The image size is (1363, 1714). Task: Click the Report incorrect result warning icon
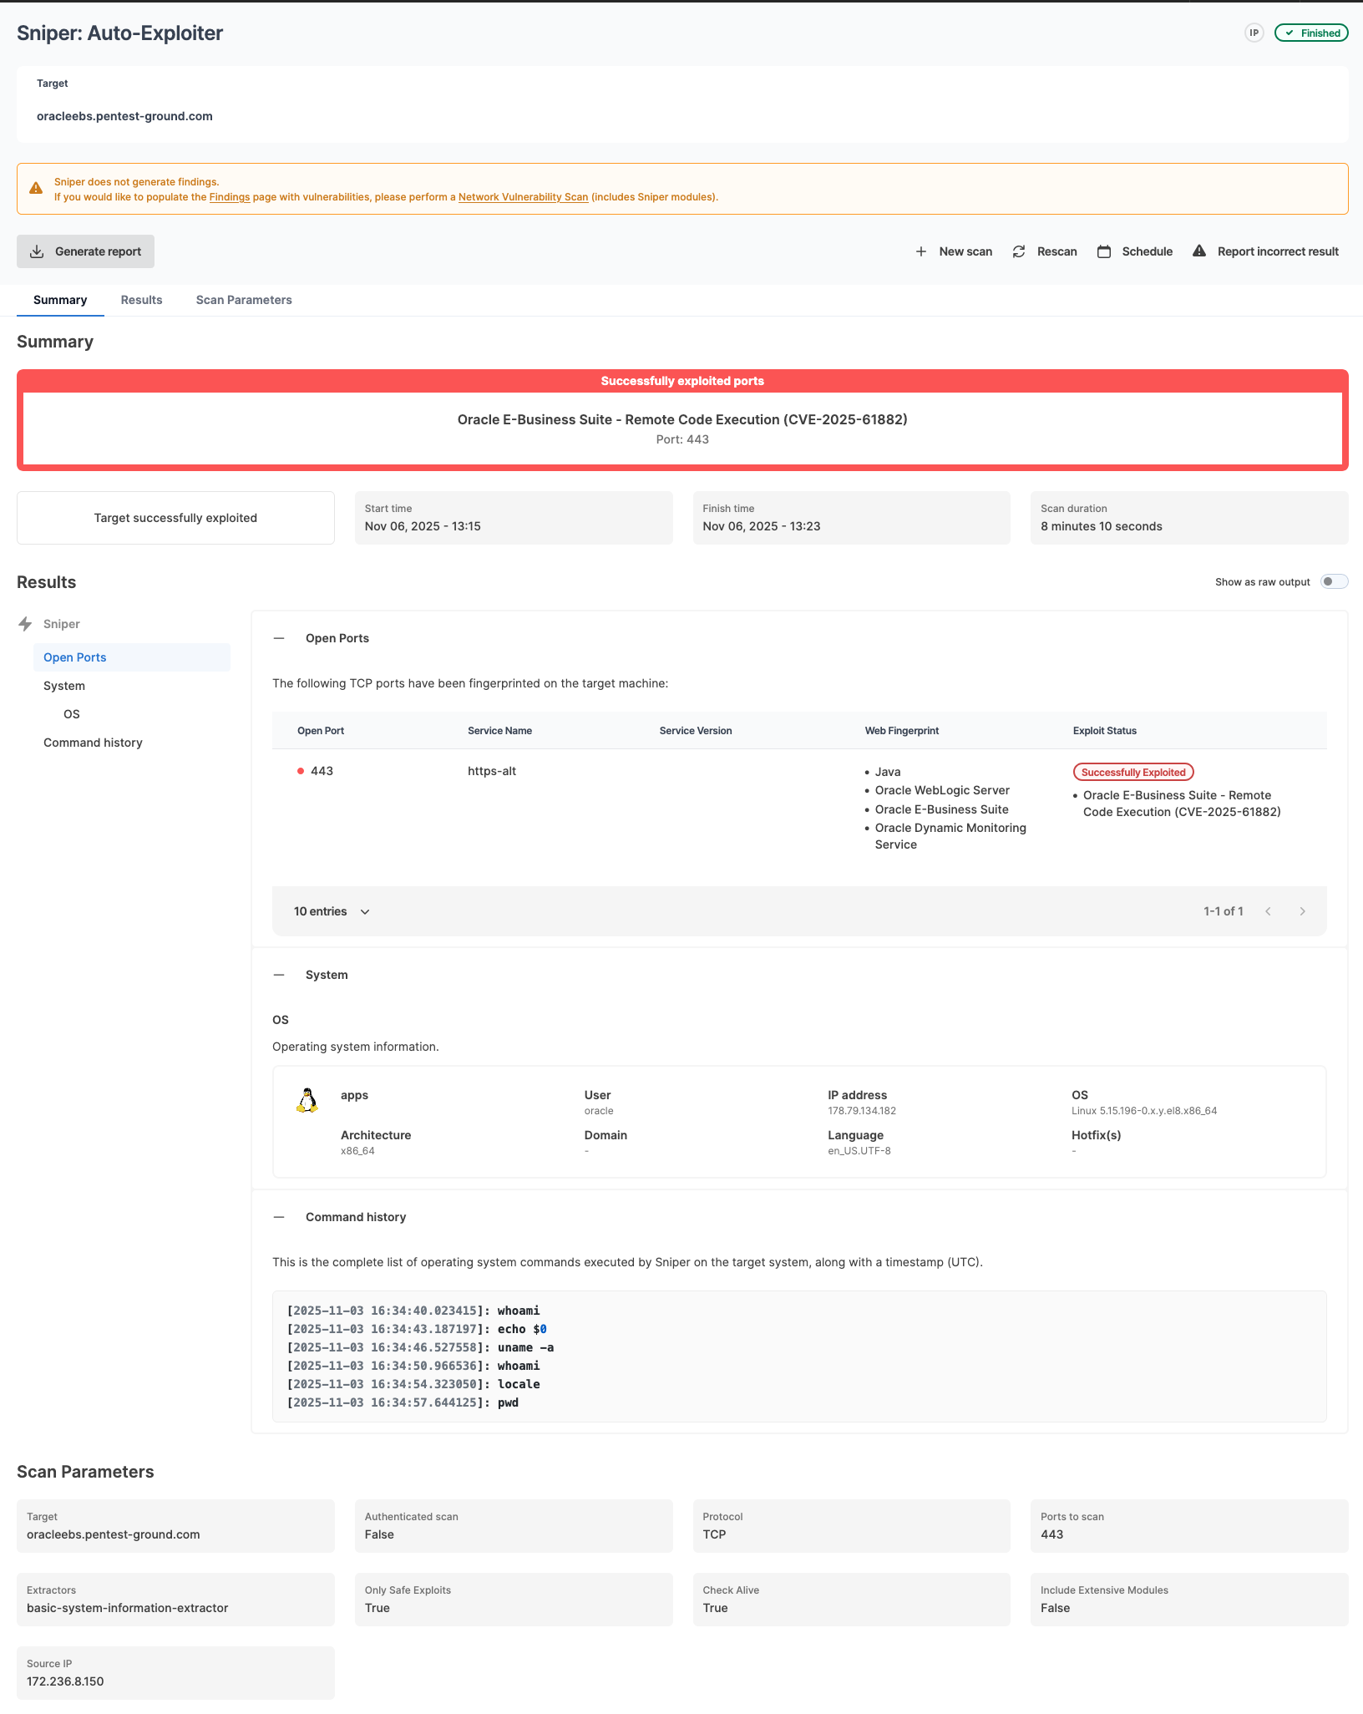point(1199,251)
